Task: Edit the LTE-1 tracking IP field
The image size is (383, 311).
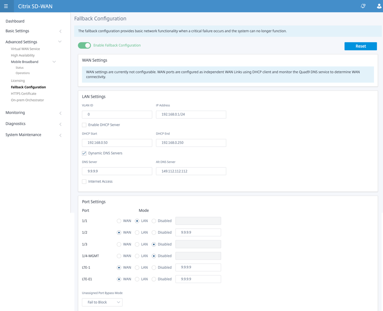Action: [198, 268]
